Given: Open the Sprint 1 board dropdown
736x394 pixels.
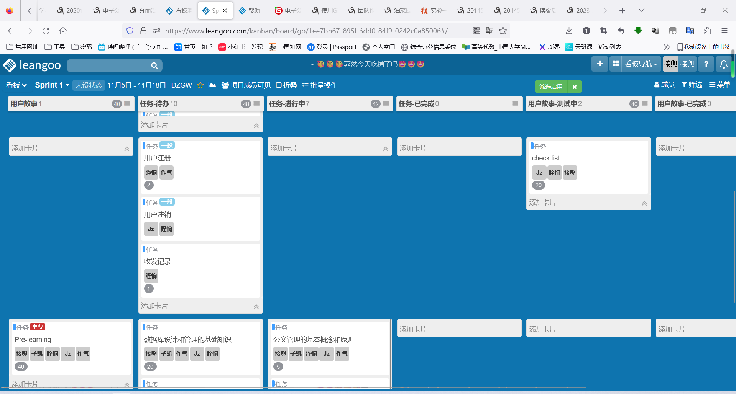Looking at the screenshot, I should (x=52, y=85).
